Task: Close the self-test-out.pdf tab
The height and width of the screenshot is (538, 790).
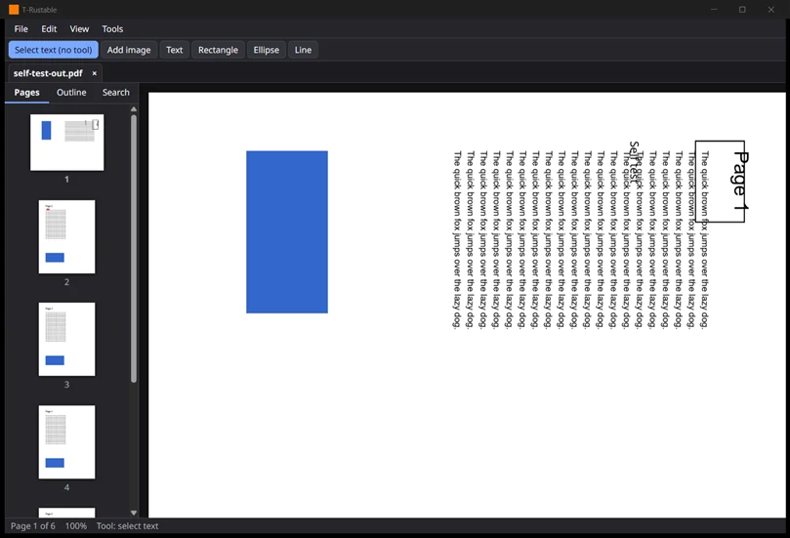Action: click(x=94, y=73)
